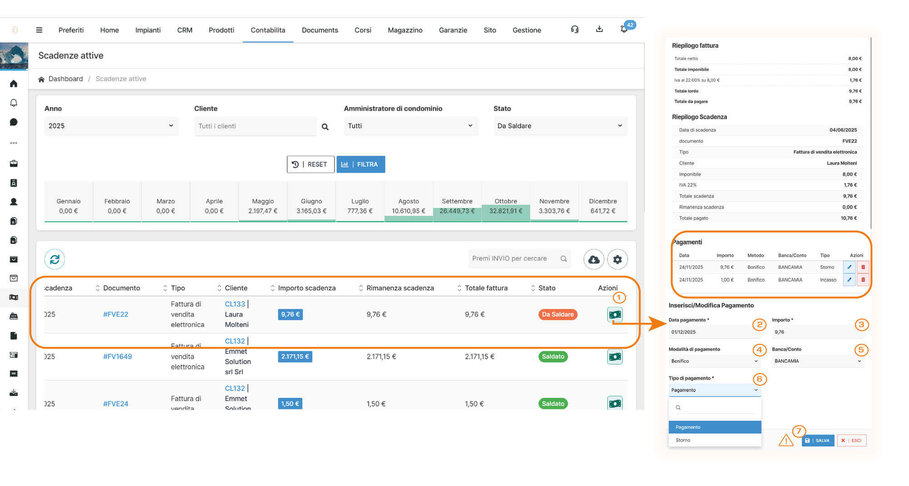The image size is (909, 486).
Task: Click the headset support icon
Action: (575, 30)
